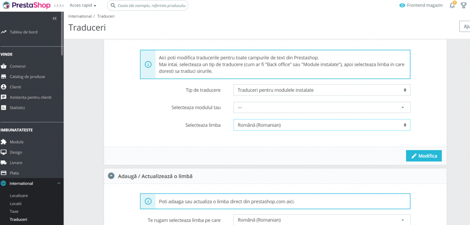Click the Statistici chart icon
This screenshot has width=470, height=225.
[x=4, y=107]
